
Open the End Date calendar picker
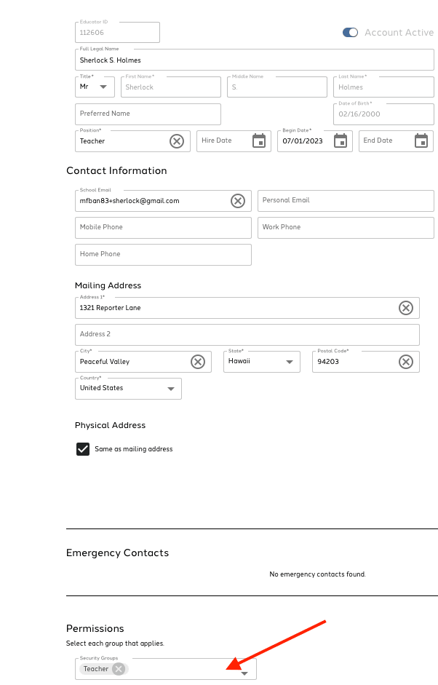(x=421, y=141)
